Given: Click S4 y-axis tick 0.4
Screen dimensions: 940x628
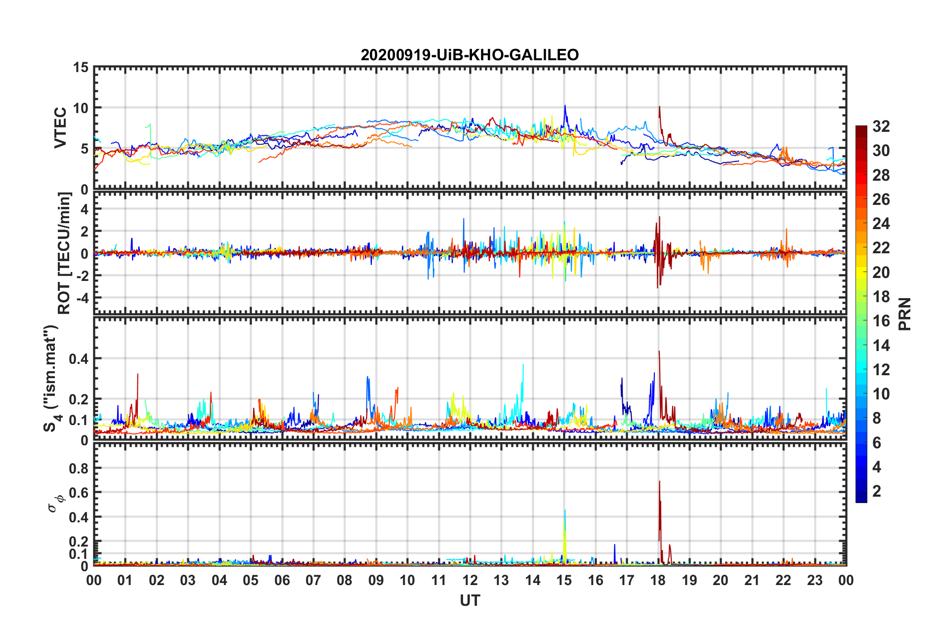Looking at the screenshot, I should click(79, 359).
